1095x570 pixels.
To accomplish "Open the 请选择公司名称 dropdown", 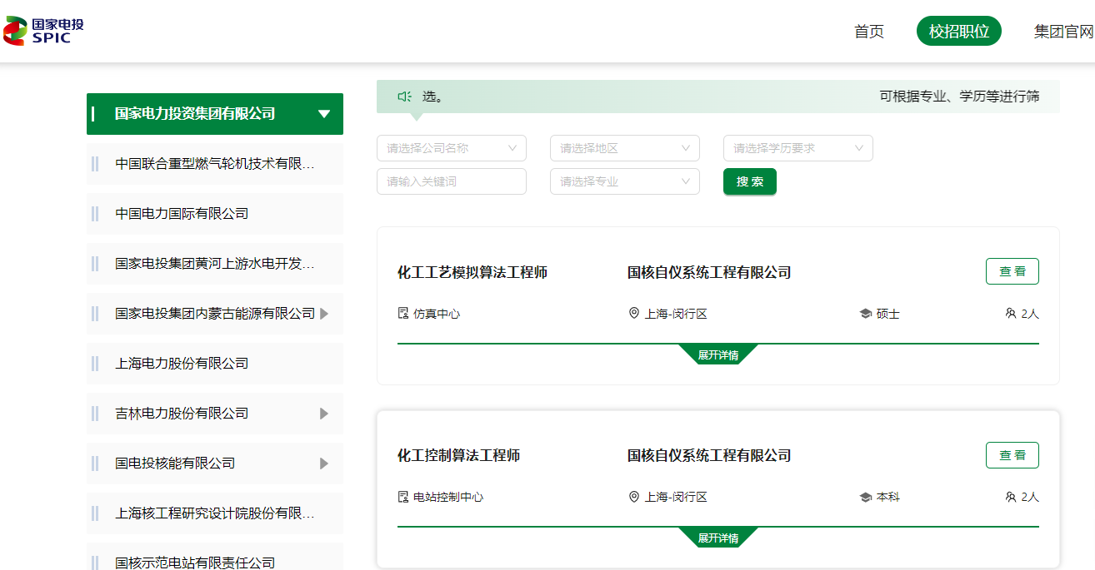I will (x=452, y=148).
